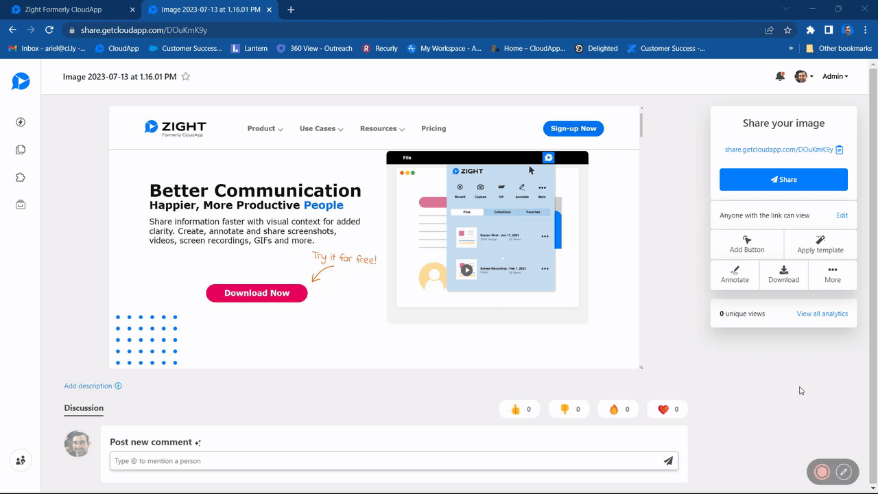Select the Discussion tab
878x494 pixels.
click(x=84, y=408)
